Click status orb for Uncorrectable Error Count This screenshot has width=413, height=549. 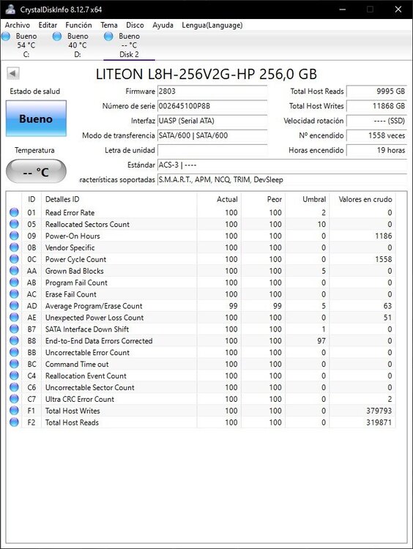tap(14, 352)
